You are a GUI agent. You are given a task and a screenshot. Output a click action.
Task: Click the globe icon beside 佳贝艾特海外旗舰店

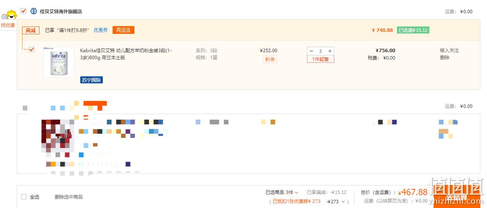coord(34,11)
